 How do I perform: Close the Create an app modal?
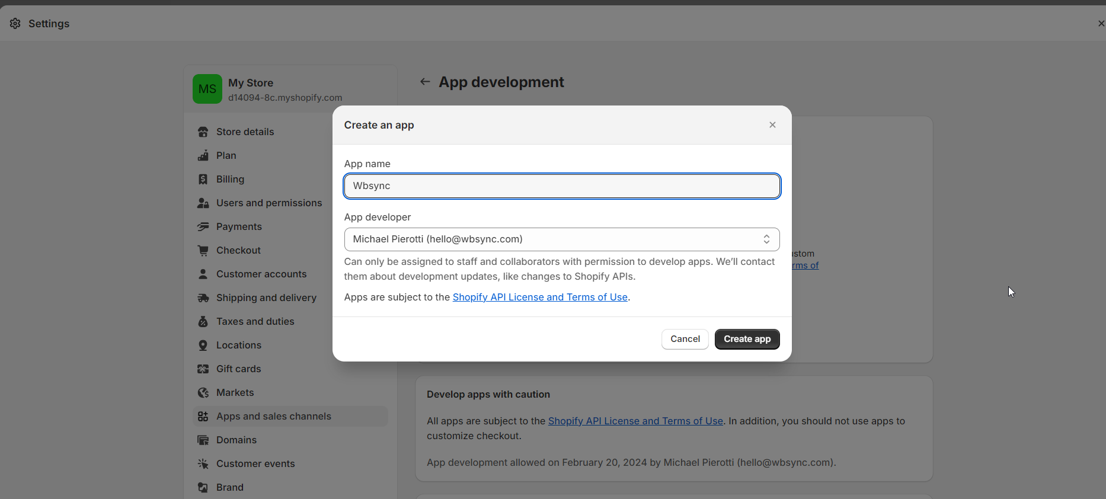tap(772, 125)
